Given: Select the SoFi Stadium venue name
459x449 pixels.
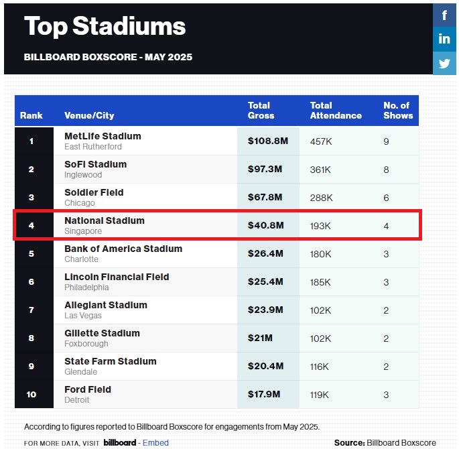Looking at the screenshot, I should [x=95, y=164].
